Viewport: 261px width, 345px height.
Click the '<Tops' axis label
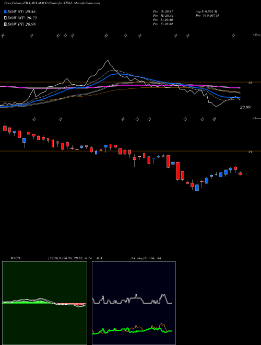point(257,35)
